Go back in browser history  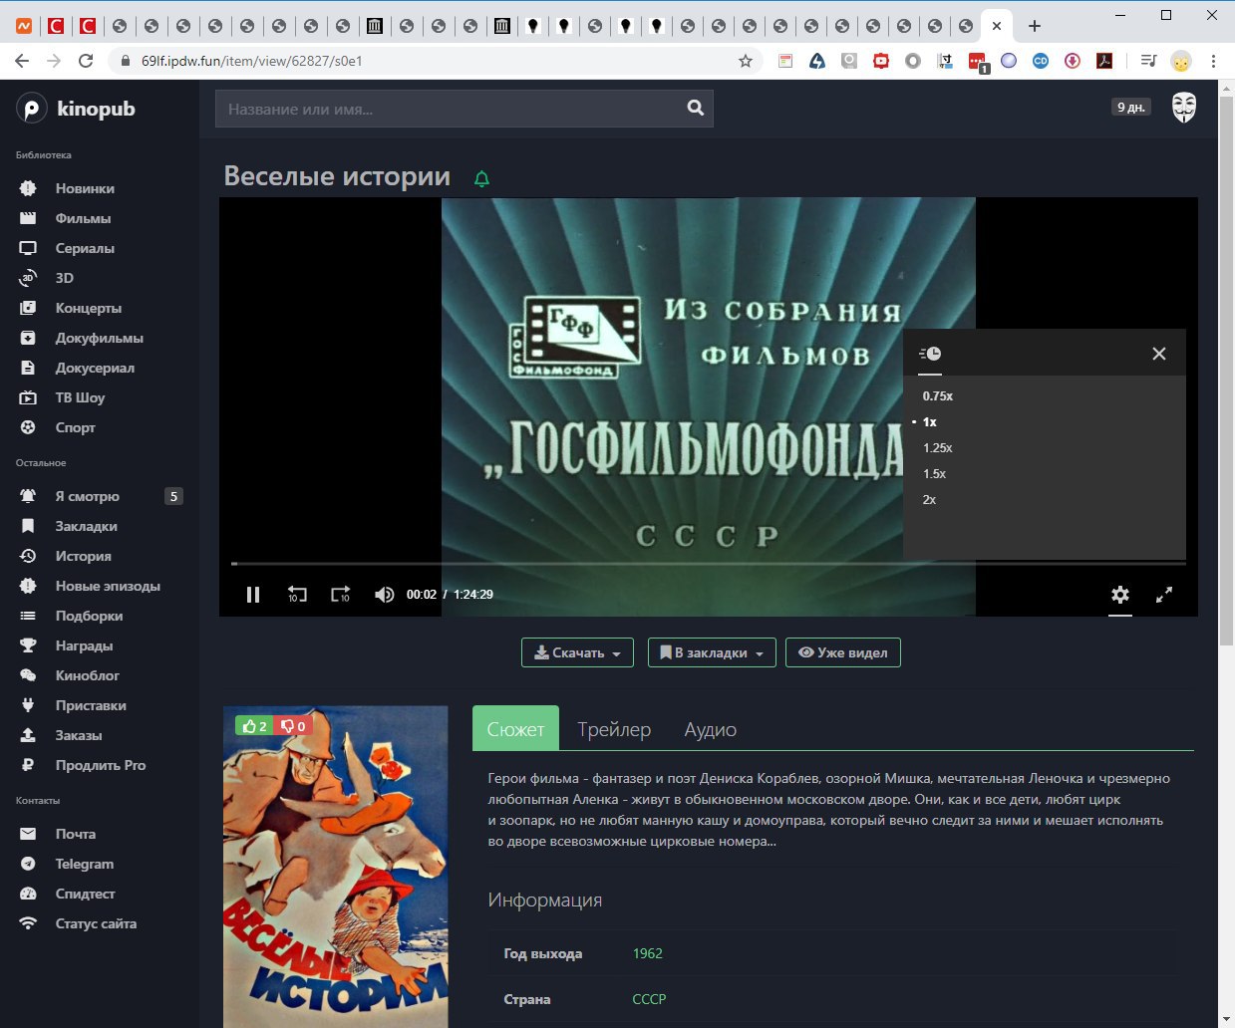22,61
